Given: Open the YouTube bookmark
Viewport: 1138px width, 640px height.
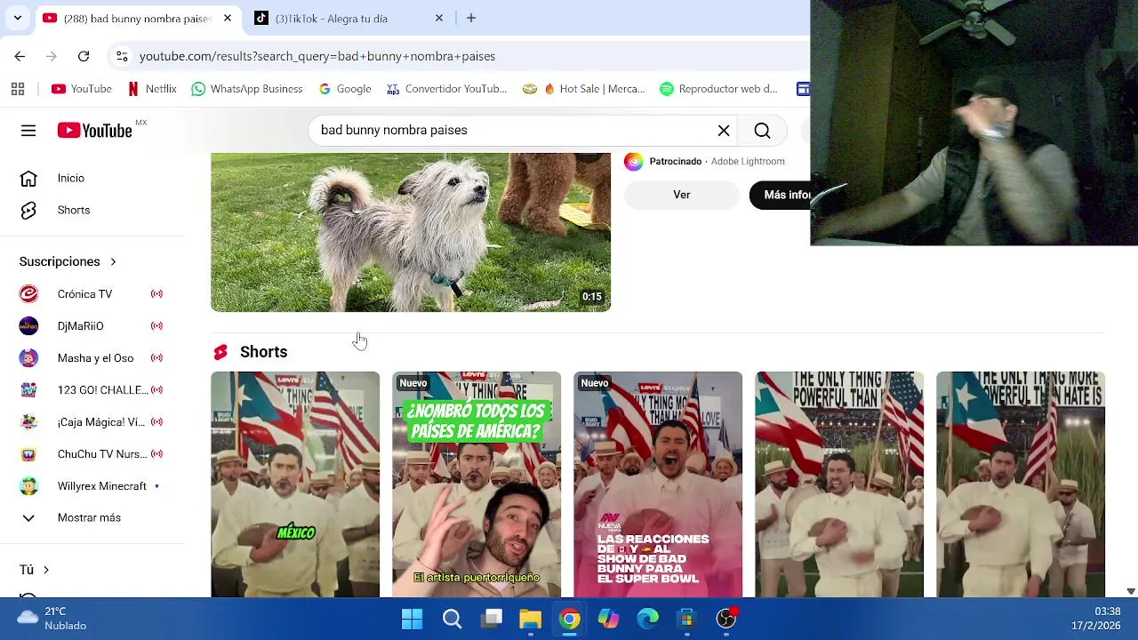Looking at the screenshot, I should click(x=82, y=89).
